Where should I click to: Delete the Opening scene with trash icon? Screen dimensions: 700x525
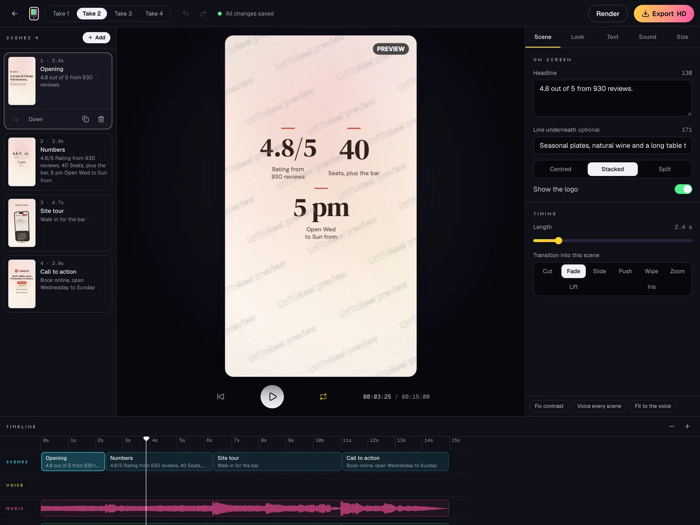point(101,119)
